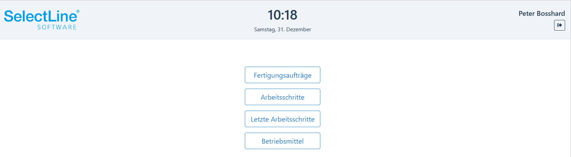This screenshot has width=571, height=157.
Task: Click the "Line" part of the logo
Action: click(x=62, y=16)
